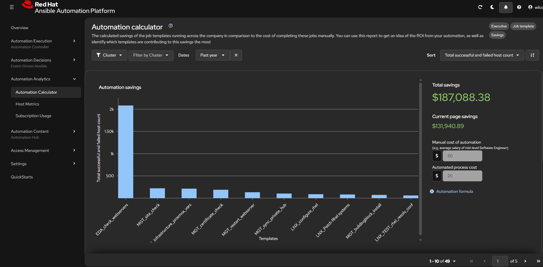Open the Past year dates dropdown
Viewport: 543px width, 267px height.
213,55
